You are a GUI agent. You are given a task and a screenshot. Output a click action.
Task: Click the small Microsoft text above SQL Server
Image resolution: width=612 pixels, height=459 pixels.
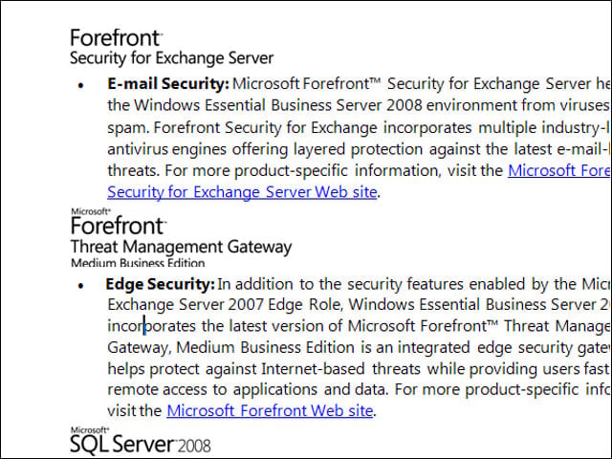click(x=90, y=429)
